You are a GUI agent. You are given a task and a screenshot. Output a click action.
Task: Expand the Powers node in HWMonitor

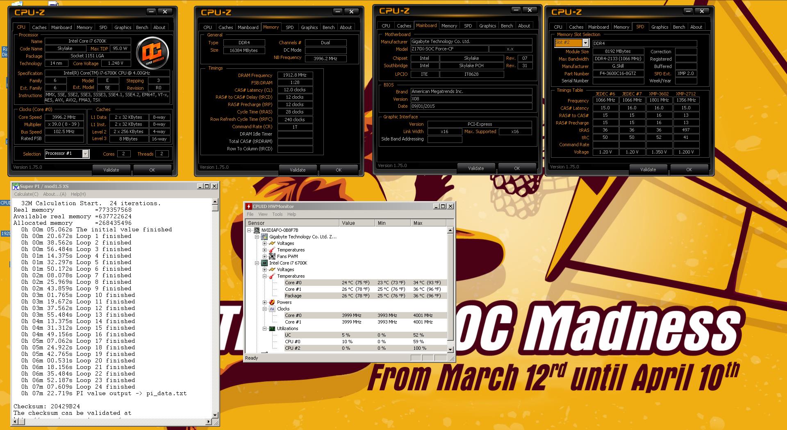click(x=264, y=302)
